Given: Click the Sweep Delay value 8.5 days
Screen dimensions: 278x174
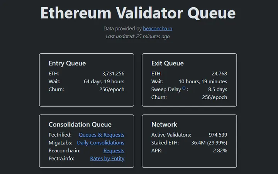Looking at the screenshot, I should click(x=217, y=90).
